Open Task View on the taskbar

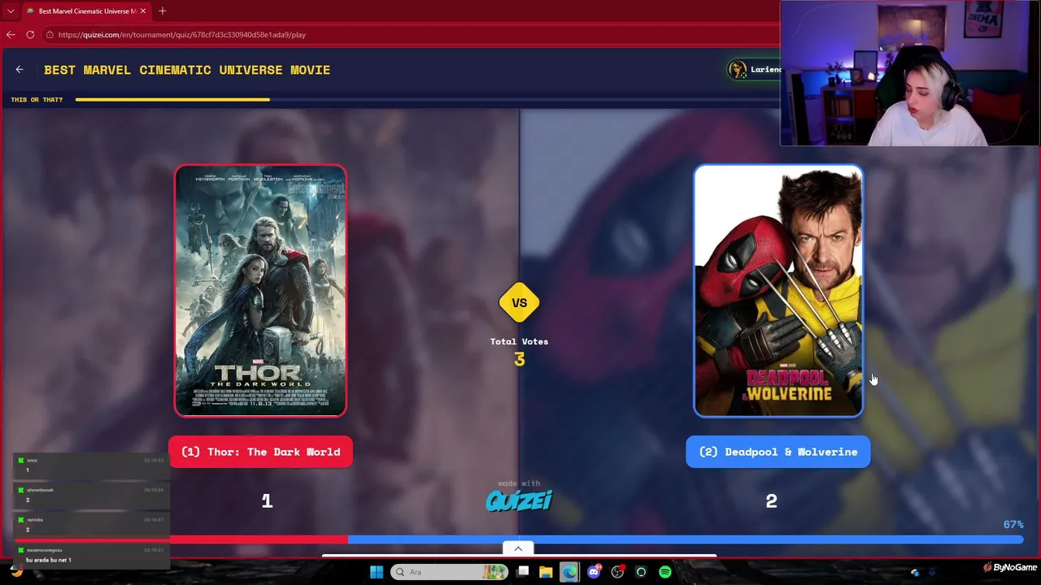(523, 572)
